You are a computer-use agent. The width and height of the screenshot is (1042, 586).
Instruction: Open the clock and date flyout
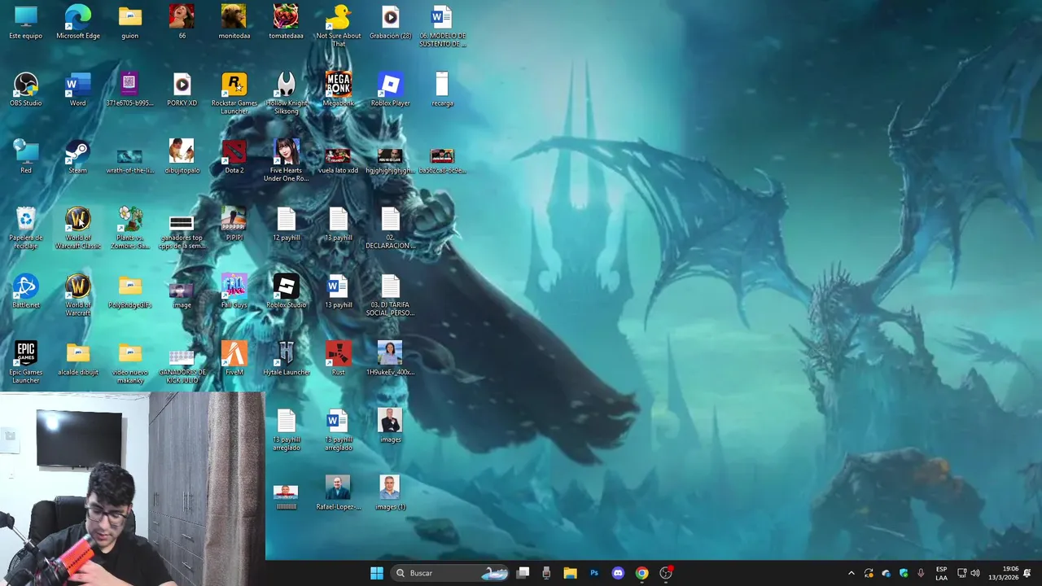1004,573
